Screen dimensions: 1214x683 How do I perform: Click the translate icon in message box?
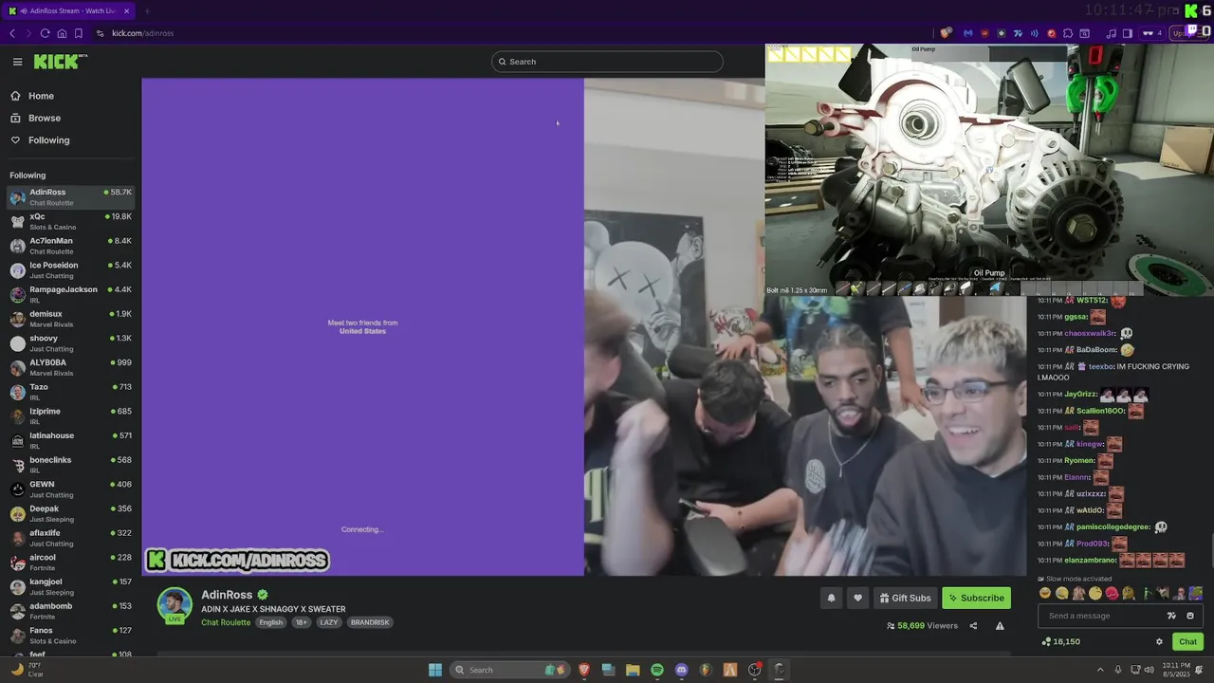[x=1171, y=616]
